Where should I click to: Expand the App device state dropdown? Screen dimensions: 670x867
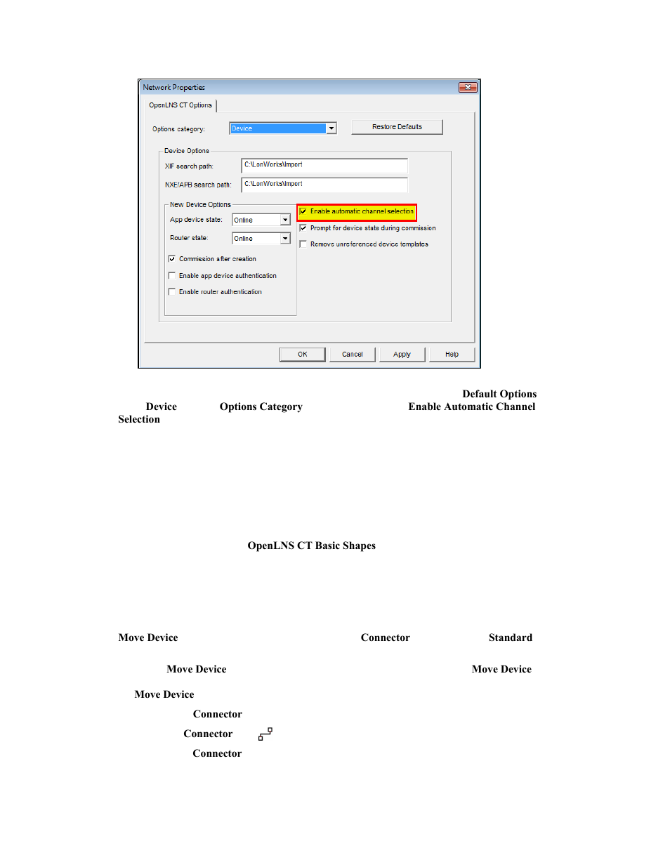click(x=285, y=220)
